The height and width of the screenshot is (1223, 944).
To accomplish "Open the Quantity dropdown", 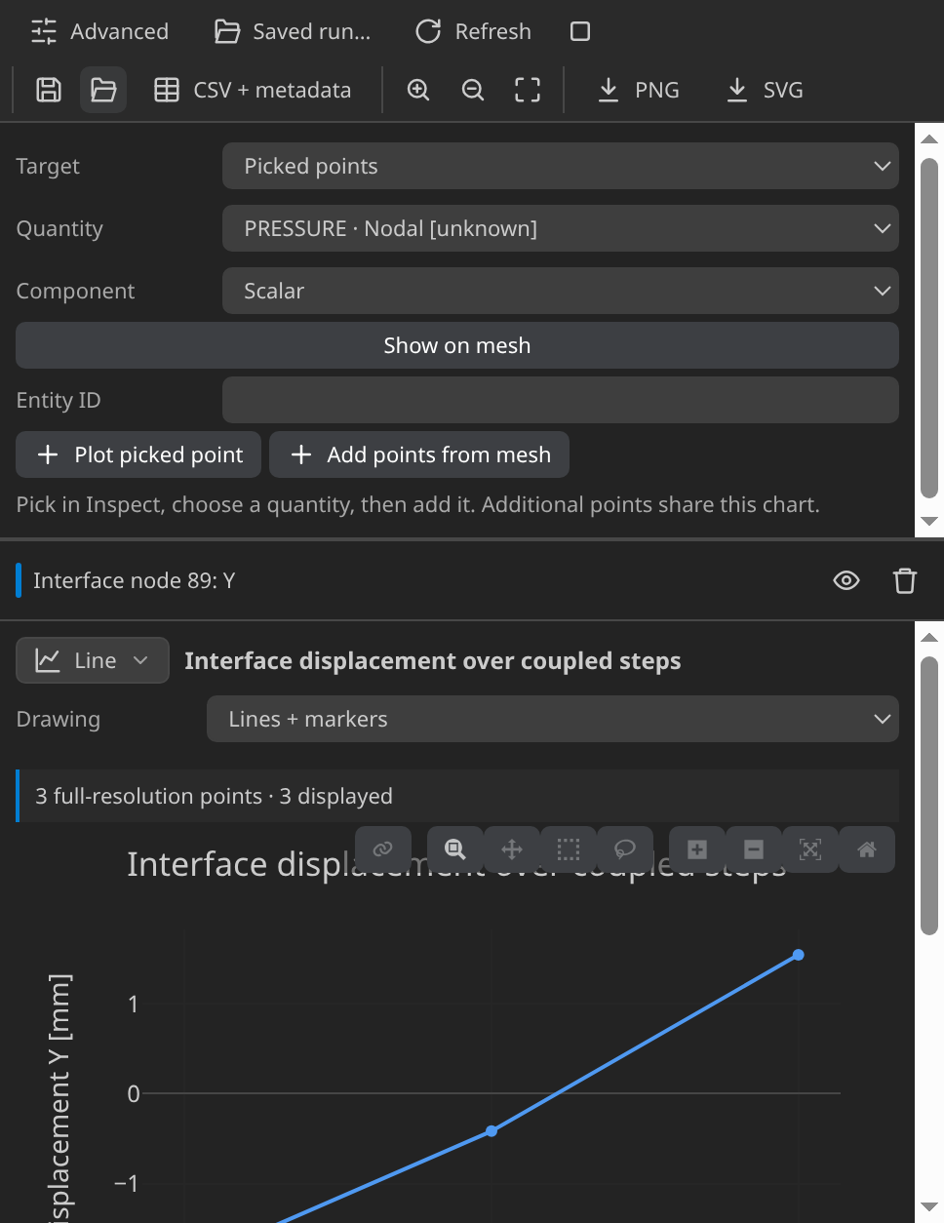I will tap(561, 228).
